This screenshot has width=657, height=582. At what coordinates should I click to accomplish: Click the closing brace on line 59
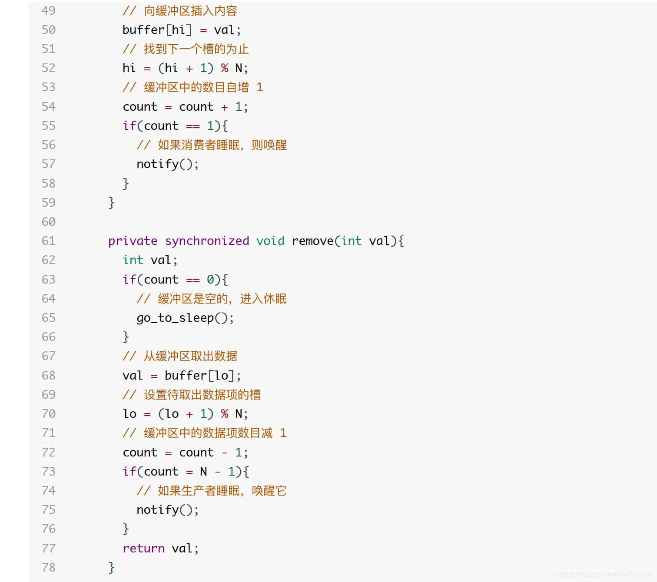tap(112, 202)
